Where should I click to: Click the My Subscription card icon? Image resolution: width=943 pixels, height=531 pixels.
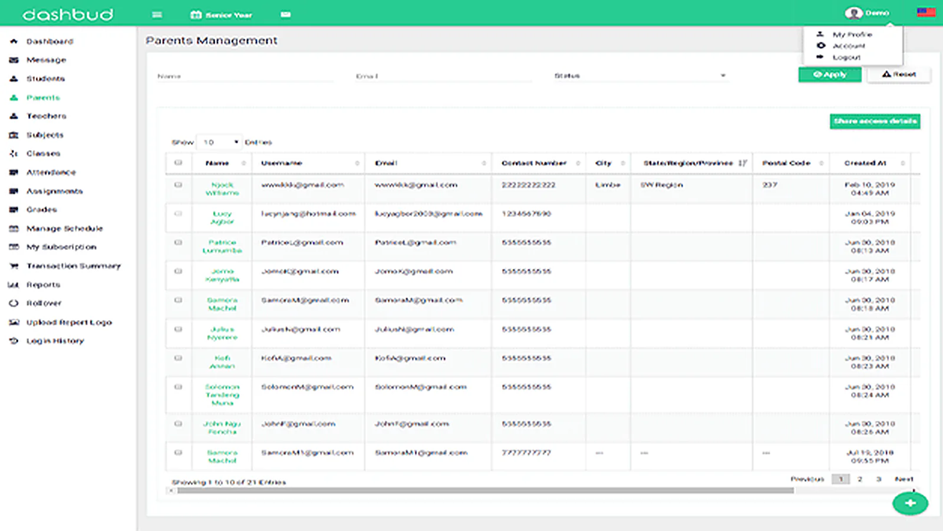pyautogui.click(x=14, y=247)
